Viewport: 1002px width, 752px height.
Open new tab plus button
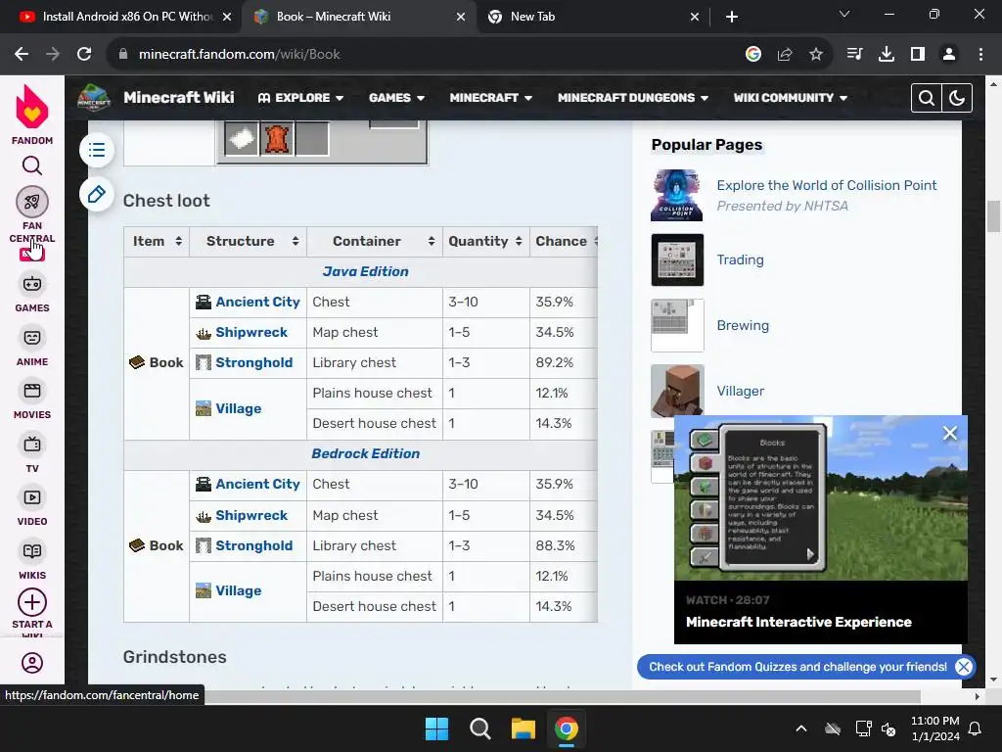pos(732,17)
